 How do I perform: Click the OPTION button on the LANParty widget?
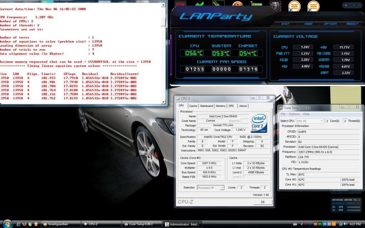(x=330, y=24)
